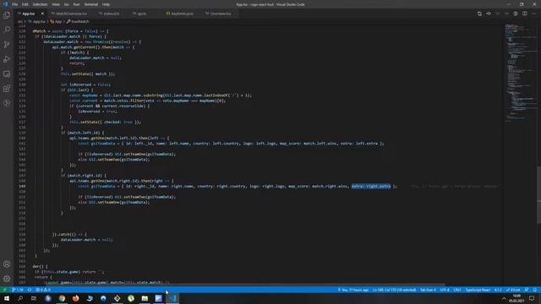Screen dimensions: 541x304
Task: Open the Source Control view
Action: click(x=7, y=45)
